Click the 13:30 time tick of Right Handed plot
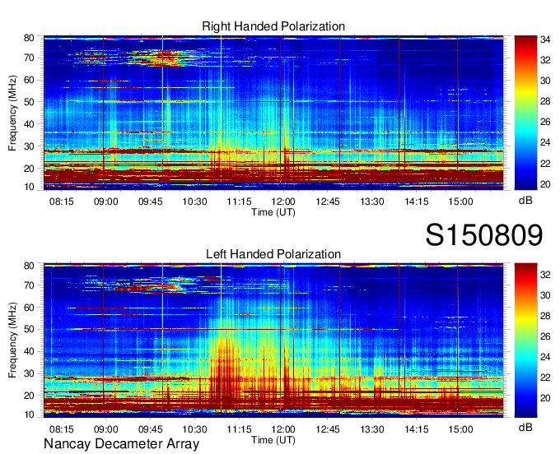The image size is (560, 454). [371, 202]
